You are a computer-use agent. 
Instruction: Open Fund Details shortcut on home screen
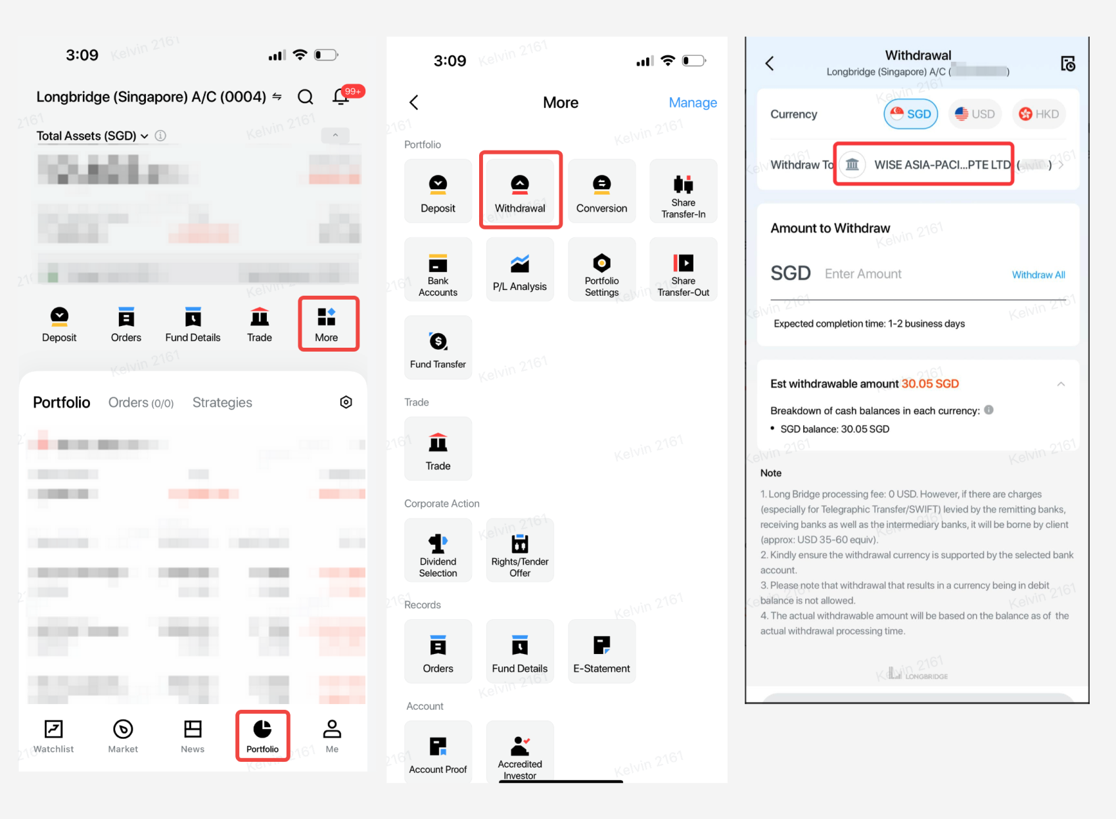pos(193,324)
